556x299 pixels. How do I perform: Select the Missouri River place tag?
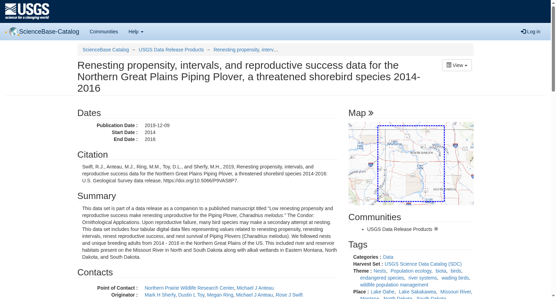click(456, 292)
